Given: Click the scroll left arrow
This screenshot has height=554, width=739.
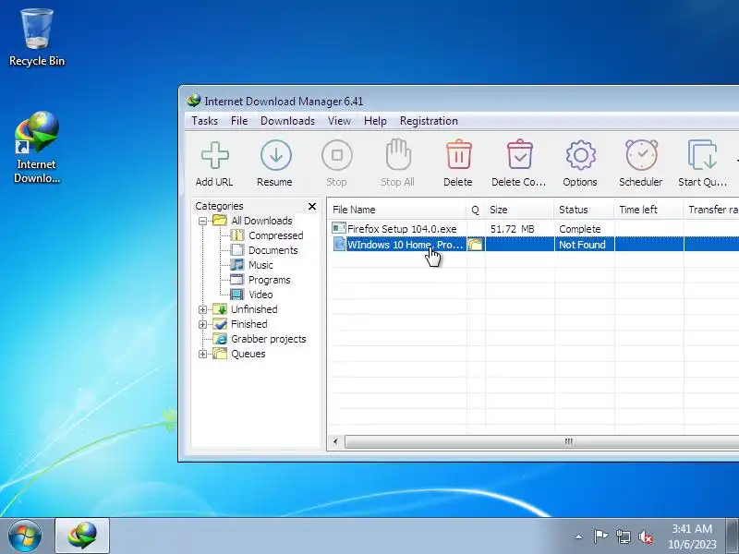Looking at the screenshot, I should [335, 442].
